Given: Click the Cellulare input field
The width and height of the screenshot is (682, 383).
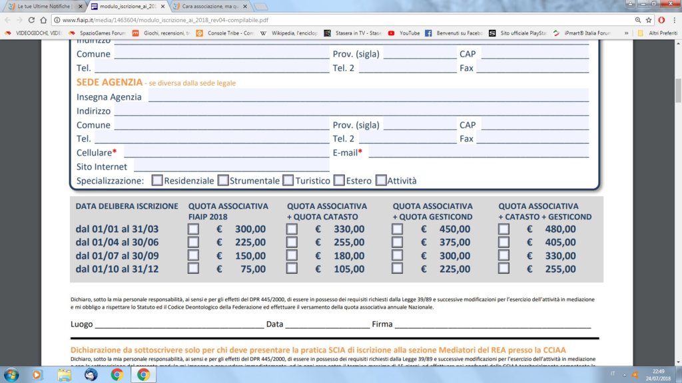Looking at the screenshot, I should (x=226, y=151).
